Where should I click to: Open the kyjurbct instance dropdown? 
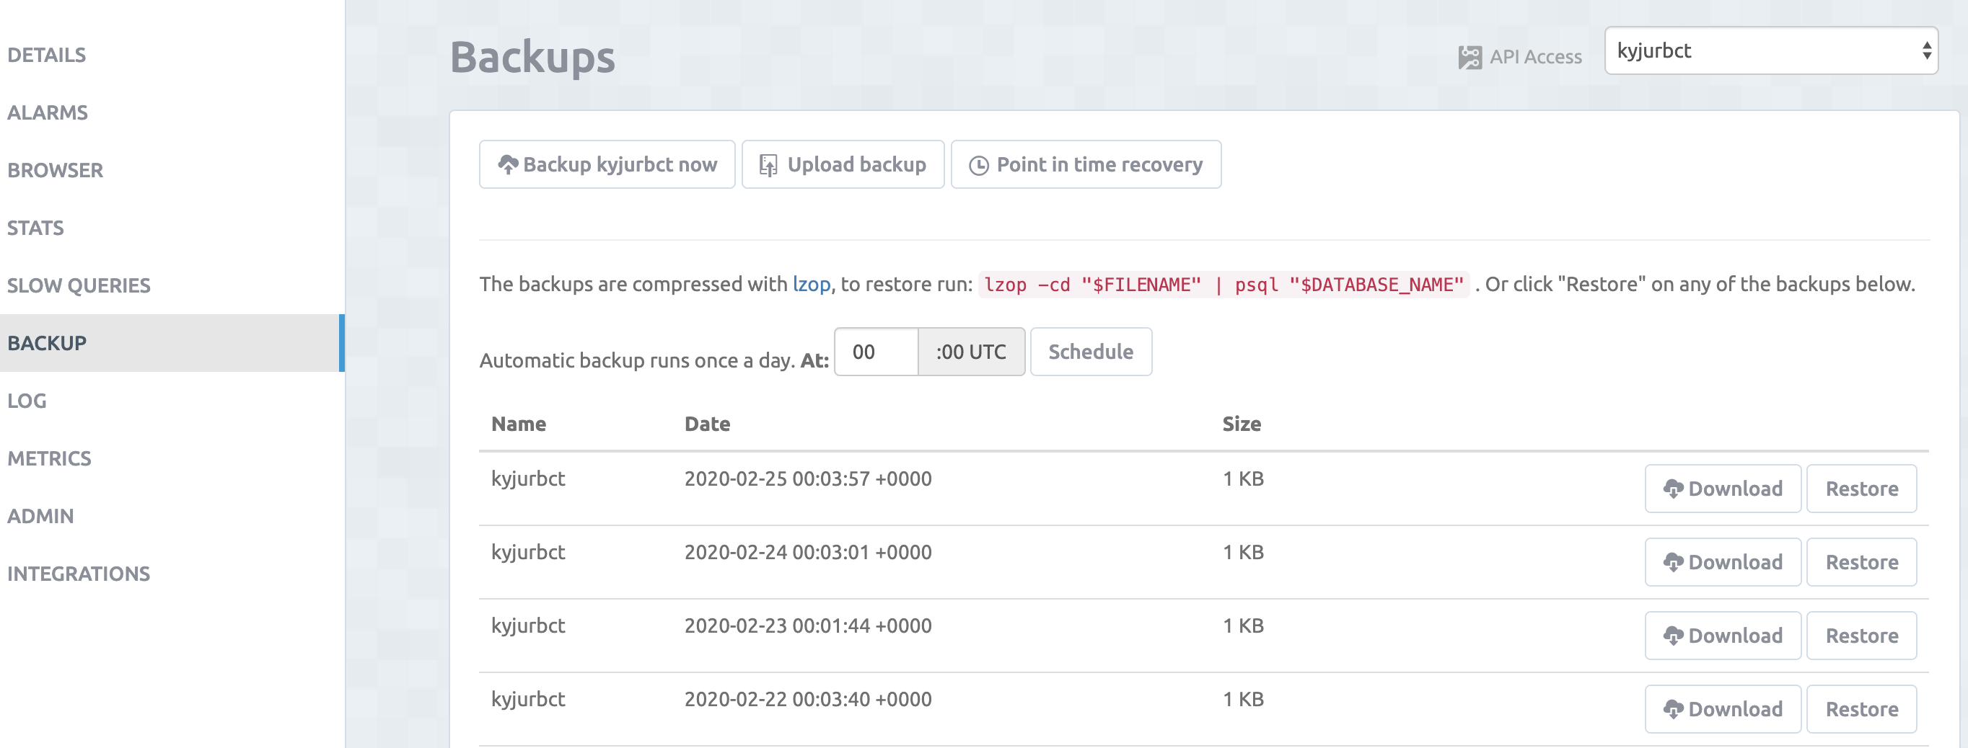pos(1770,51)
